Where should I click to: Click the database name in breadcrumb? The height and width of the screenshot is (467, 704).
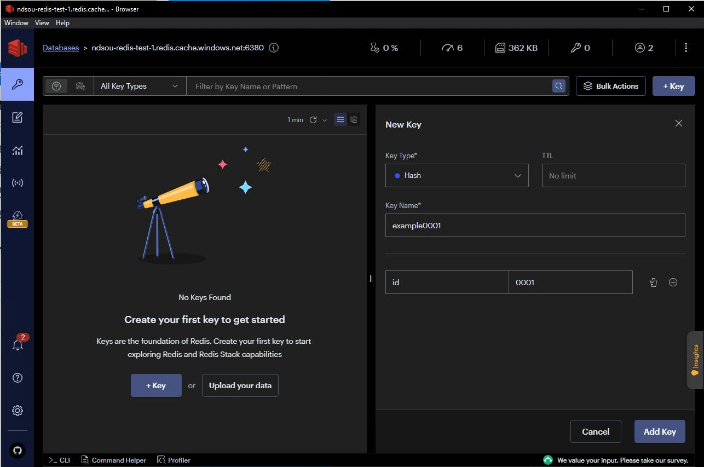coord(177,48)
